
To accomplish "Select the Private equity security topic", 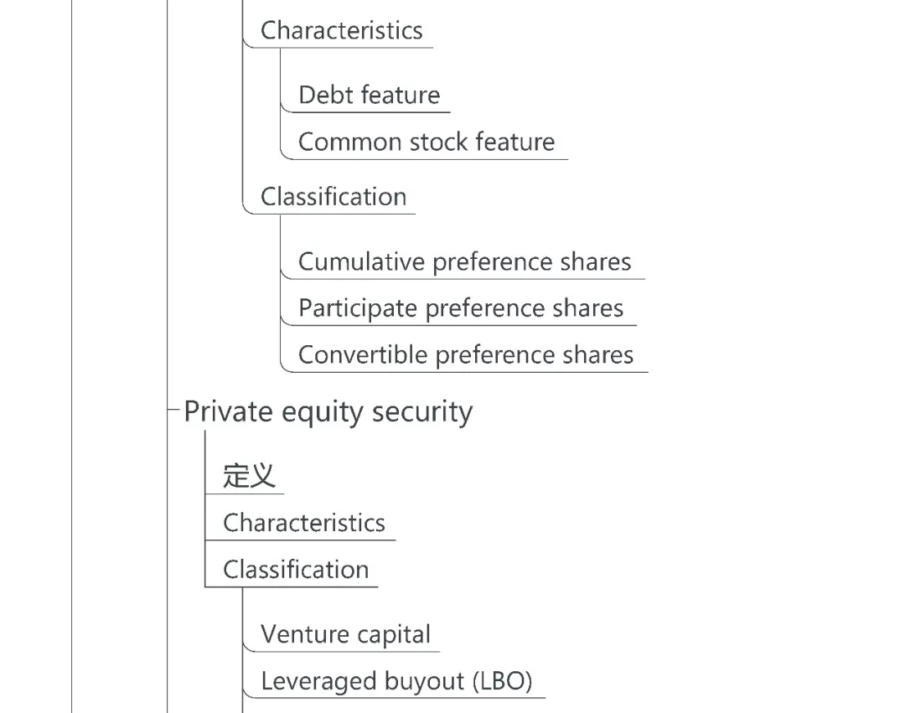I will coord(328,411).
